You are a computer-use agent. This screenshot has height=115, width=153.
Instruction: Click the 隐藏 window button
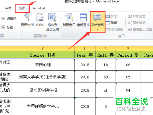point(111,23)
